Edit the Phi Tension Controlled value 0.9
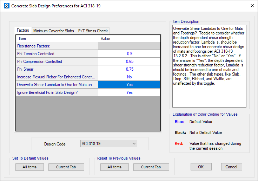 [x=129, y=54]
